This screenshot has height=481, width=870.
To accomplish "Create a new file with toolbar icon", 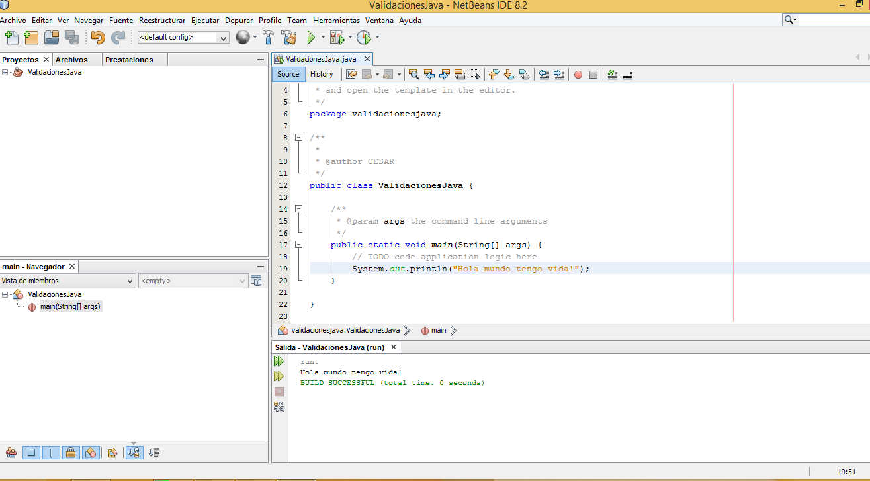I will pyautogui.click(x=11, y=38).
